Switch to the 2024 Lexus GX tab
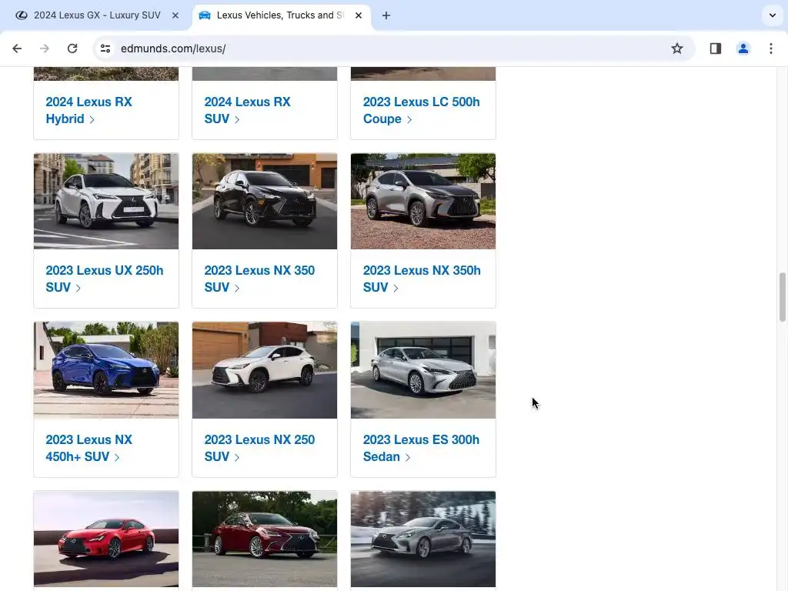The image size is (788, 591). coord(96,15)
